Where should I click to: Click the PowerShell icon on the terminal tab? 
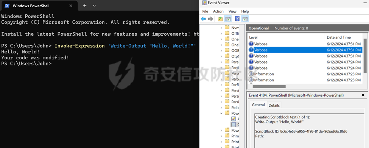(x=7, y=6)
